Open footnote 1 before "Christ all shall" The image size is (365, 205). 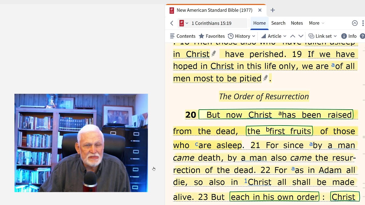(x=246, y=181)
